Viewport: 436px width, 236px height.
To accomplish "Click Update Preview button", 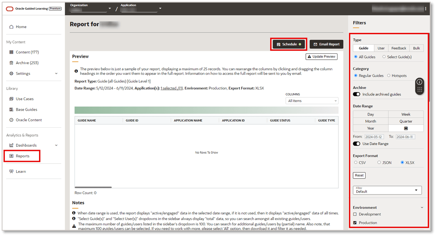I will [322, 57].
